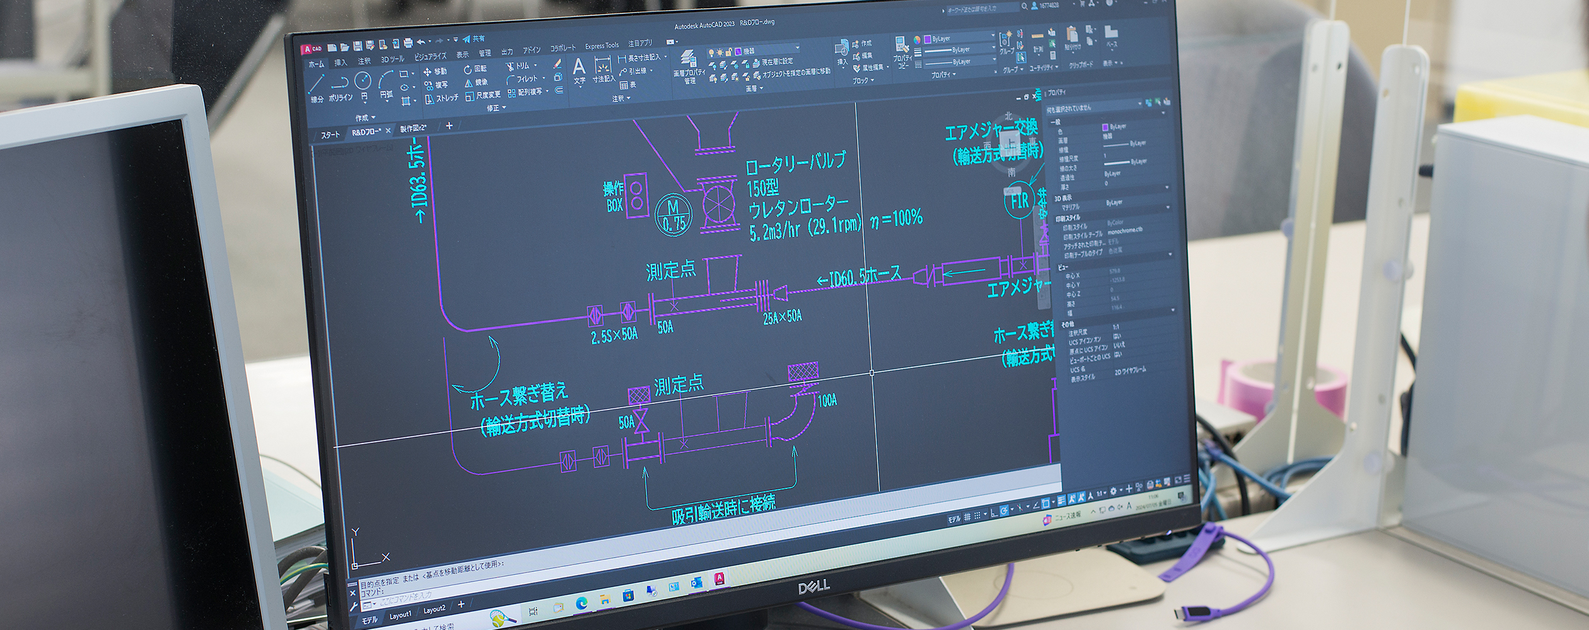This screenshot has width=1589, height=630.
Task: Click the Insert block (挿入) icon
Action: pos(842,52)
